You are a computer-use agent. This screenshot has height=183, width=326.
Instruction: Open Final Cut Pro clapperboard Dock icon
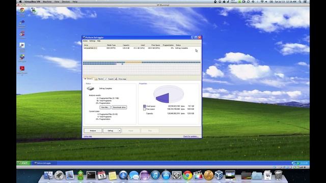198,175
